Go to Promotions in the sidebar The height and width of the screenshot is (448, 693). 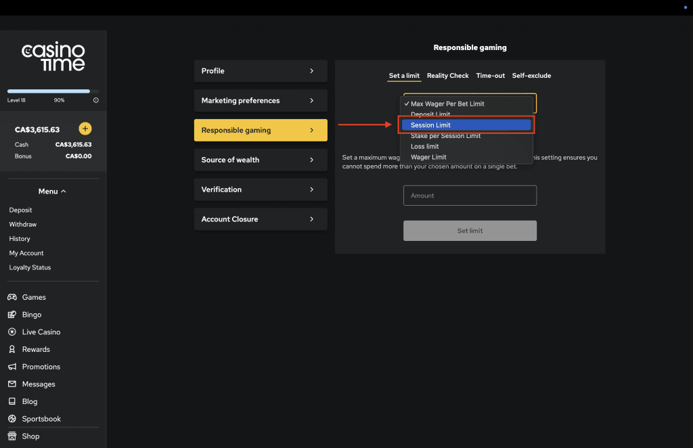point(41,367)
